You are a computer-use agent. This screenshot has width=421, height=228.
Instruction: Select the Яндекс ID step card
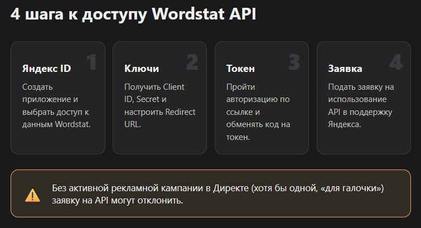[x=58, y=98]
